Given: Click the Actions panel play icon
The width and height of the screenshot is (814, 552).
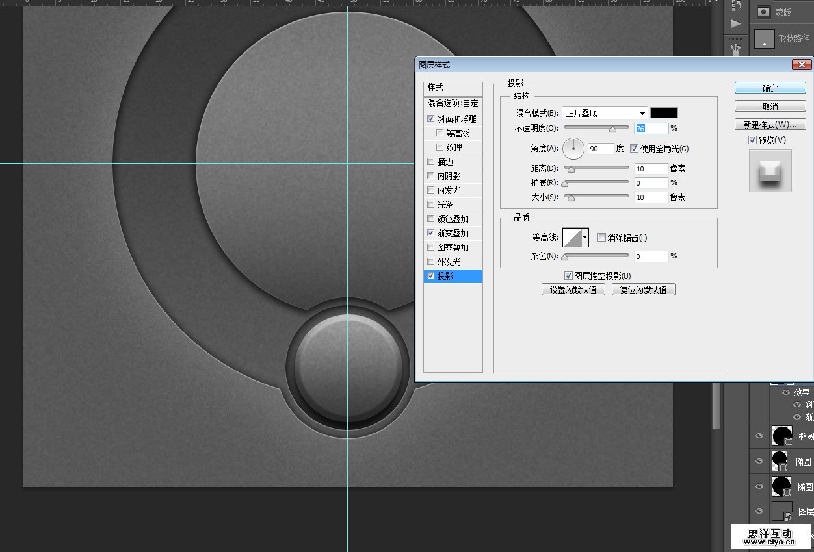Looking at the screenshot, I should 736,23.
